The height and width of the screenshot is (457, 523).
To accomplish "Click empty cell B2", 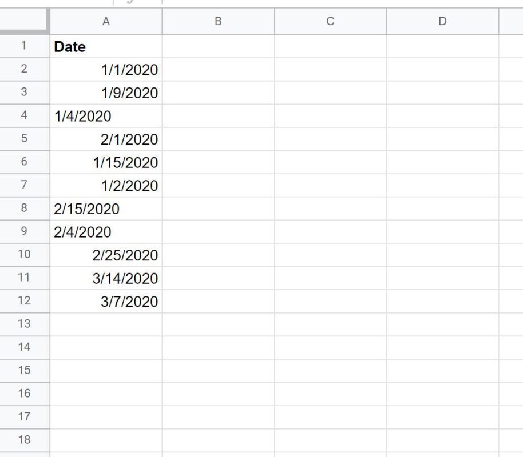I will [218, 69].
